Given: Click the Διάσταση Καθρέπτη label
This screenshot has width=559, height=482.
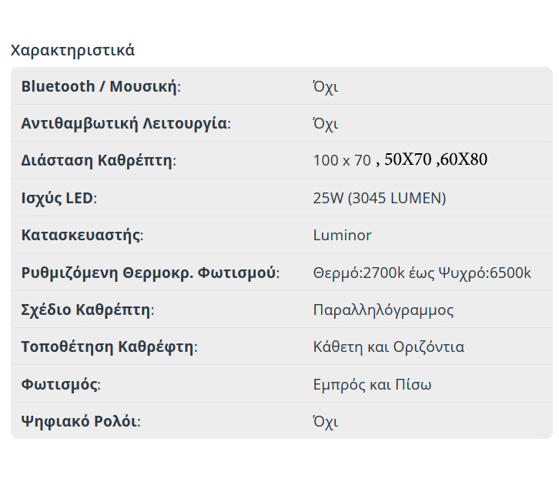Looking at the screenshot, I should (x=98, y=161).
